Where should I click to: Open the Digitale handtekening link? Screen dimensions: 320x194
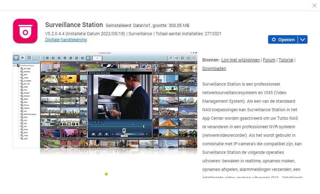pyautogui.click(x=66, y=40)
